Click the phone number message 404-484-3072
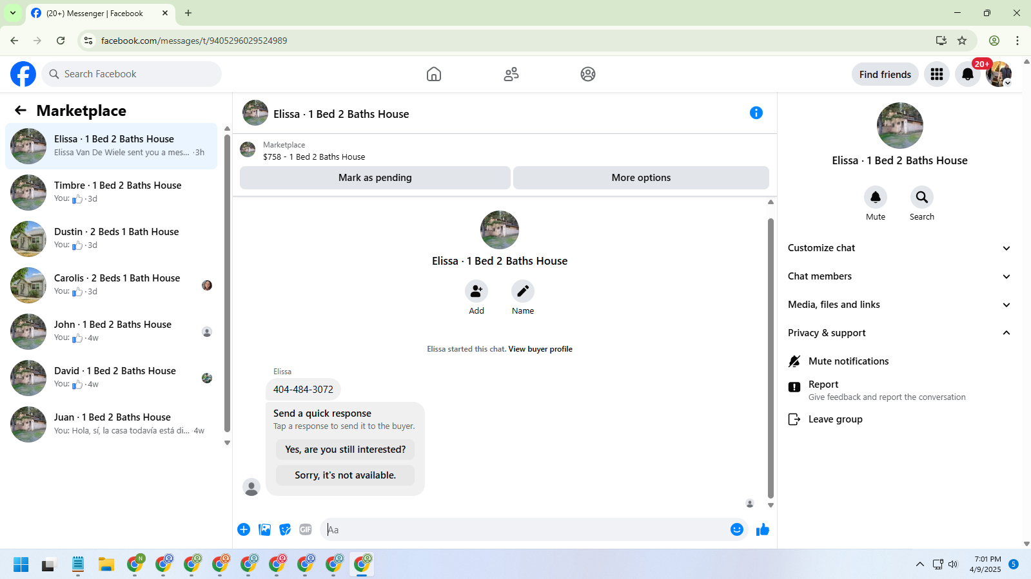This screenshot has height=579, width=1031. pos(303,390)
